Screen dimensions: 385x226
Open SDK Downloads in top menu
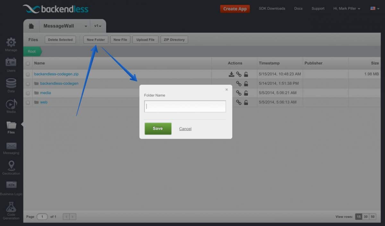pyautogui.click(x=272, y=8)
